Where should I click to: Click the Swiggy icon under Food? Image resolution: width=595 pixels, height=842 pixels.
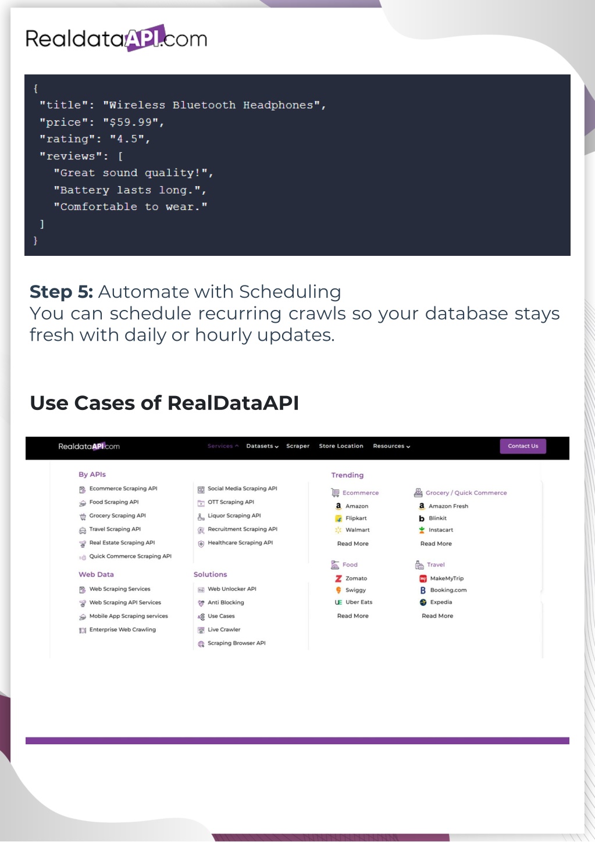click(x=339, y=590)
